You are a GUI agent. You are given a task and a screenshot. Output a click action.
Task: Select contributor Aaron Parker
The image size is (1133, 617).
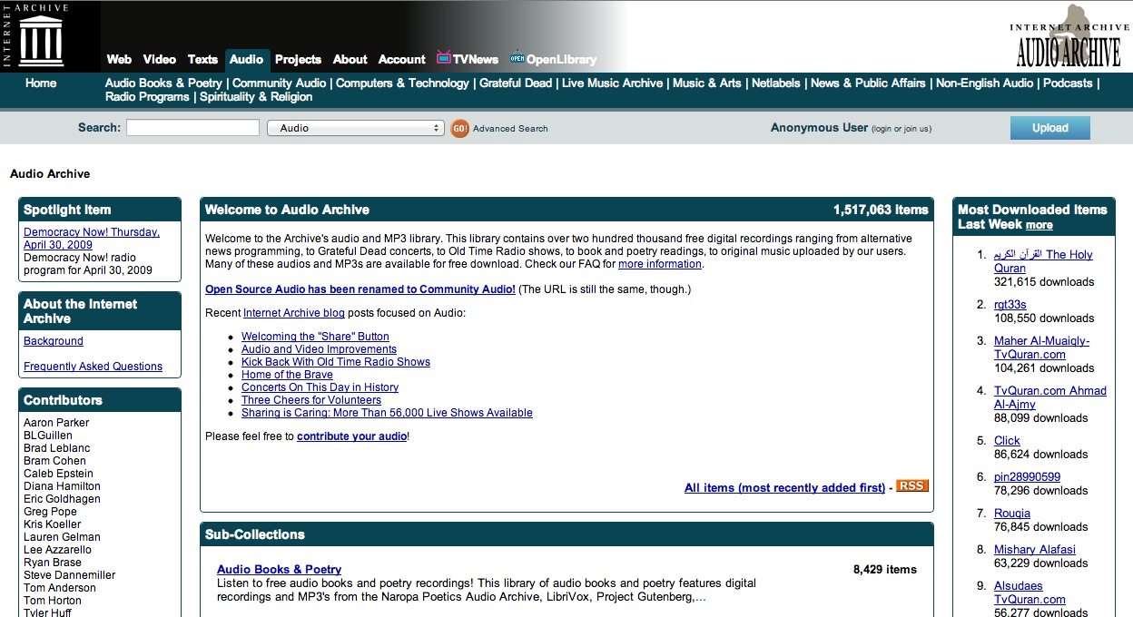56,423
